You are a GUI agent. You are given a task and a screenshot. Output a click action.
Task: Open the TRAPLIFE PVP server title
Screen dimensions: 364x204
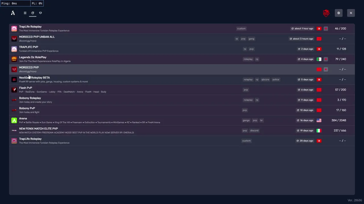[29, 47]
